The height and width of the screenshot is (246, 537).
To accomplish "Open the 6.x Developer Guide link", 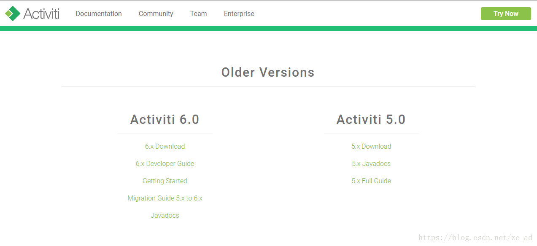I will click(165, 163).
